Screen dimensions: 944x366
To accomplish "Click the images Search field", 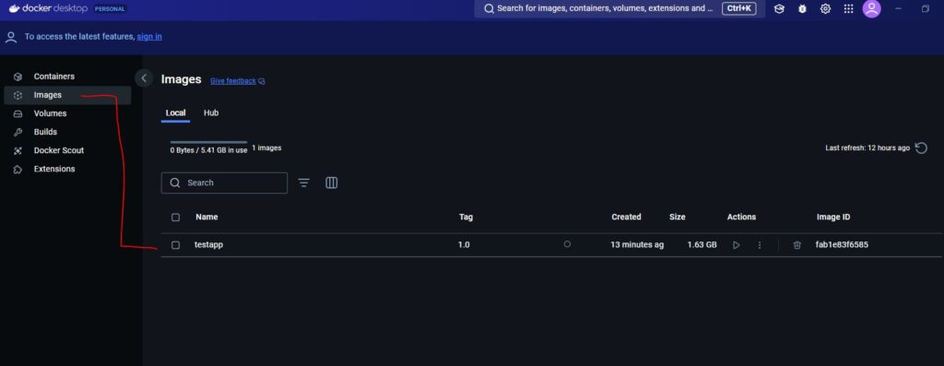I will click(224, 183).
